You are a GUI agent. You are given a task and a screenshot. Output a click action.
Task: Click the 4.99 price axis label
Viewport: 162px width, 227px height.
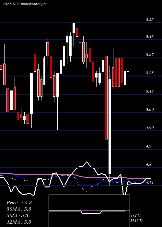coord(150,128)
